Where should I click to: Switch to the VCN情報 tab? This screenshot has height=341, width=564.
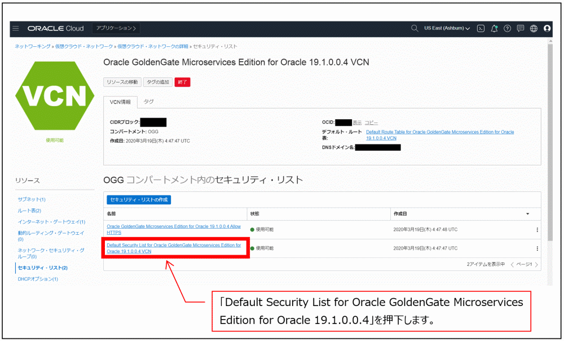point(120,102)
